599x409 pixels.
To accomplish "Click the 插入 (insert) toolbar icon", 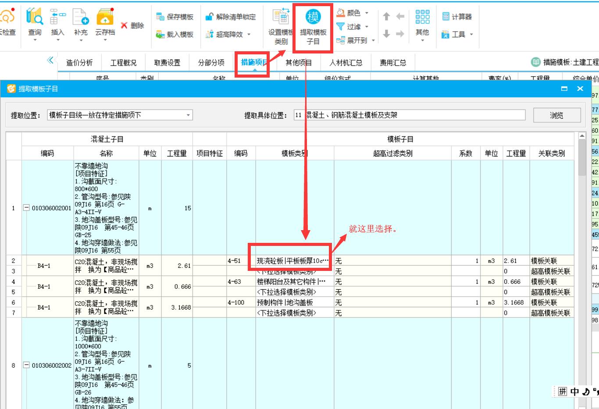I will click(x=57, y=17).
